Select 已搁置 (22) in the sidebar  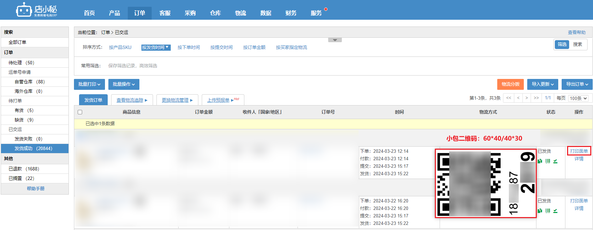point(35,178)
